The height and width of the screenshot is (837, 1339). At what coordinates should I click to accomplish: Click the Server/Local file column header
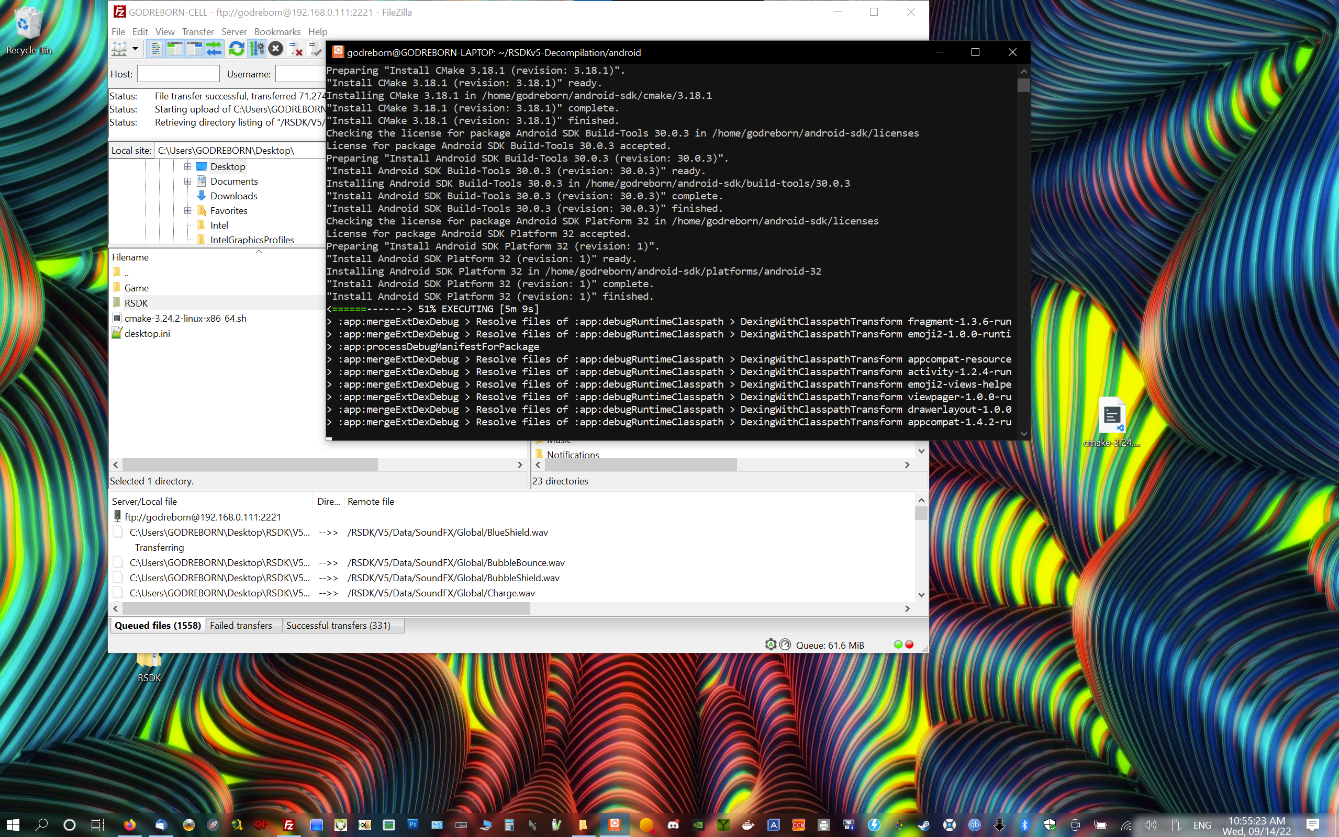(x=144, y=502)
